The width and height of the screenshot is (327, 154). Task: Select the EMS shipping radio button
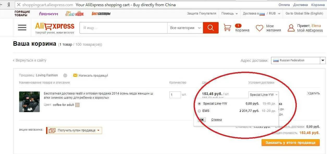199,111
